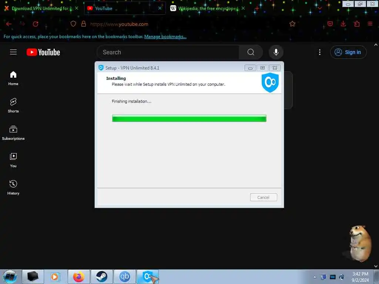The image size is (379, 284).
Task: Reload the current page
Action: tap(36, 24)
